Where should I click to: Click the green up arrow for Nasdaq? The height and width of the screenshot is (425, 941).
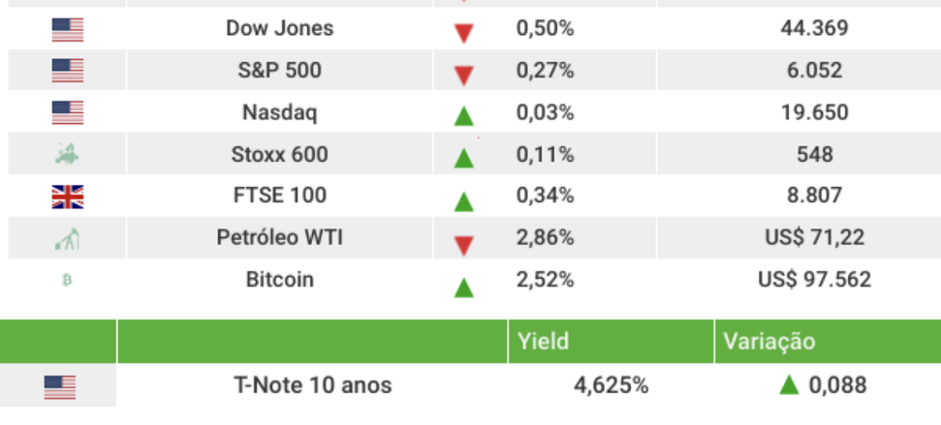click(x=463, y=117)
